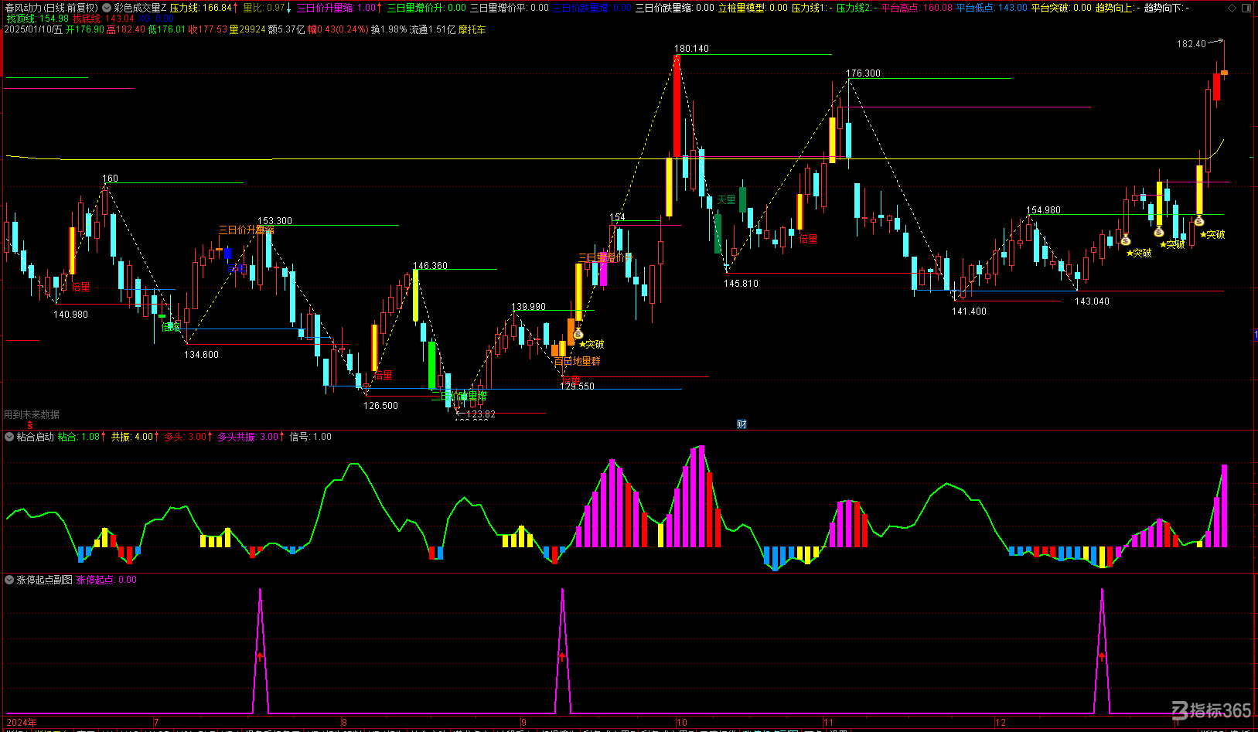Screen dimensions: 1258x732
Task: Click 找底线: 143.04 label
Action: [x=104, y=19]
